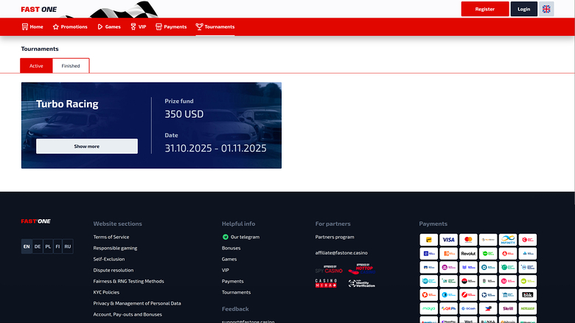Open the KYC Policies link
Image resolution: width=575 pixels, height=323 pixels.
tap(106, 292)
